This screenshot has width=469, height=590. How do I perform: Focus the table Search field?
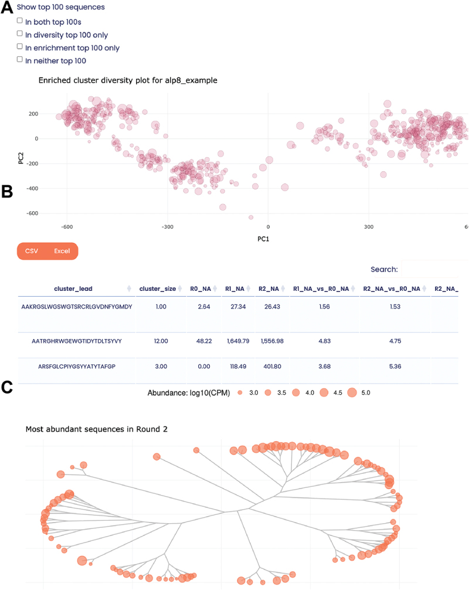tap(435, 269)
